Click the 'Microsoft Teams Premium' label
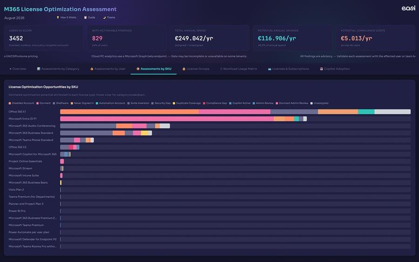The image size is (419, 262). pyautogui.click(x=26, y=225)
